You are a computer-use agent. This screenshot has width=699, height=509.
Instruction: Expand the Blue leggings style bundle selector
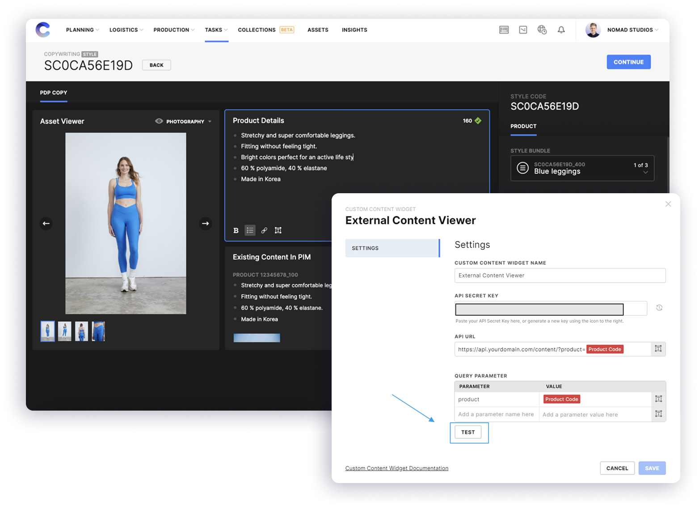click(x=582, y=168)
